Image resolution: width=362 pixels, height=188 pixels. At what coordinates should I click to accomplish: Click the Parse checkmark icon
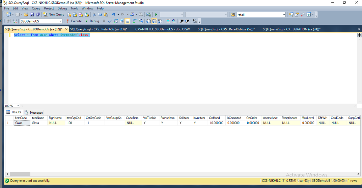click(110, 21)
